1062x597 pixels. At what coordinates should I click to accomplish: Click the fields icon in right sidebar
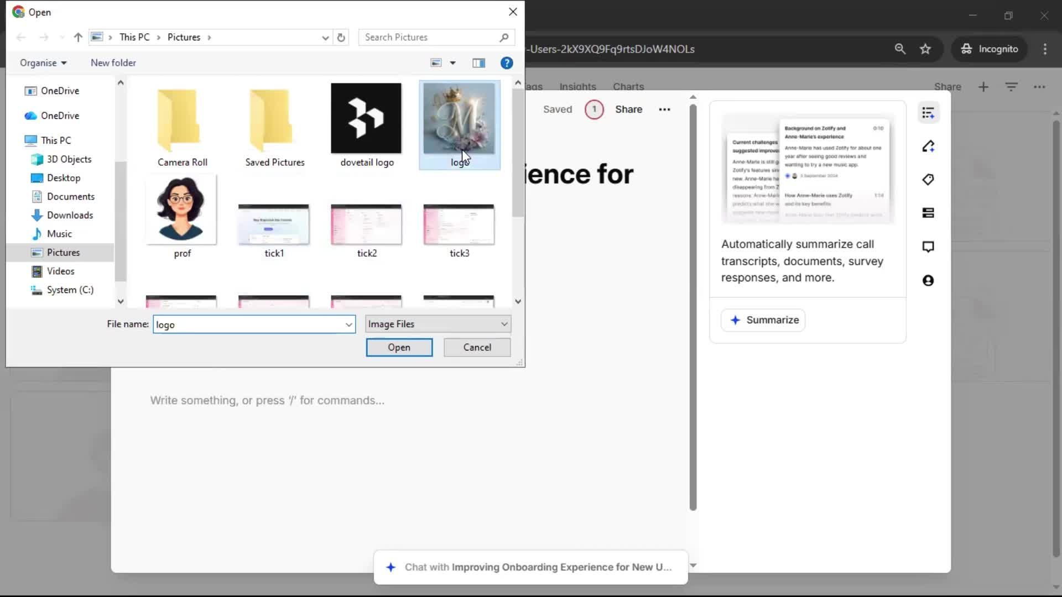click(x=928, y=213)
